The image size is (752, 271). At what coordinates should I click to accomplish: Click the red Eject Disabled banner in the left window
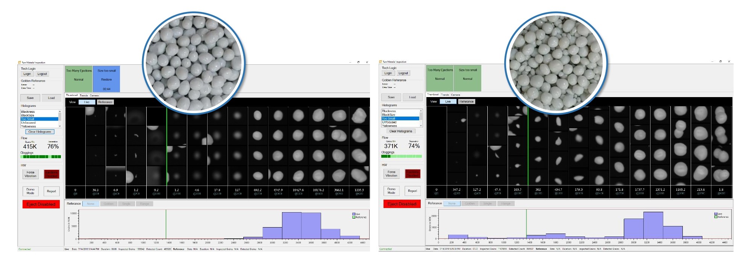point(41,204)
